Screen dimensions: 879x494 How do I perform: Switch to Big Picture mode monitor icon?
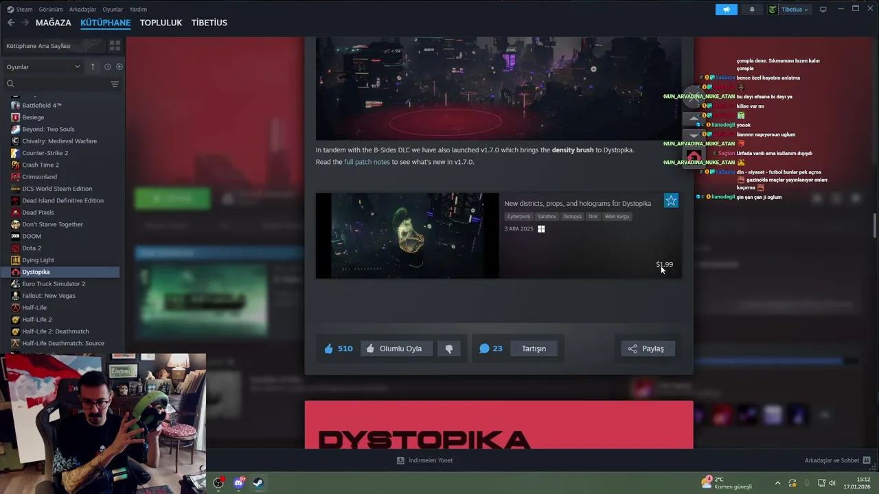823,10
